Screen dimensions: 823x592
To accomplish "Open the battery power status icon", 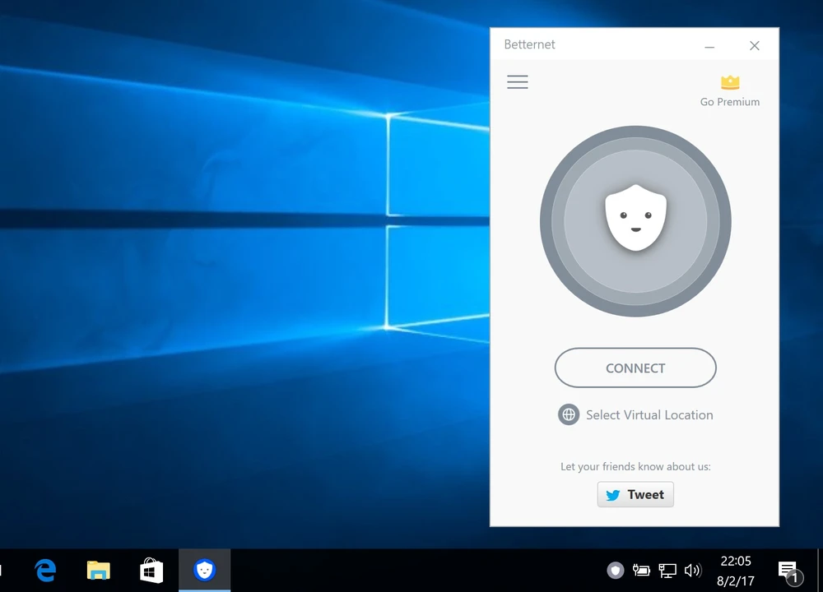I will coord(641,571).
